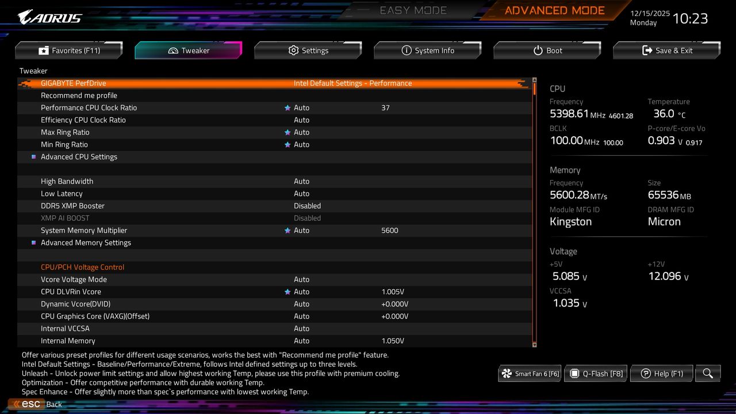Viewport: 736px width, 414px height.
Task: Switch to Easy Mode
Action: click(x=413, y=10)
